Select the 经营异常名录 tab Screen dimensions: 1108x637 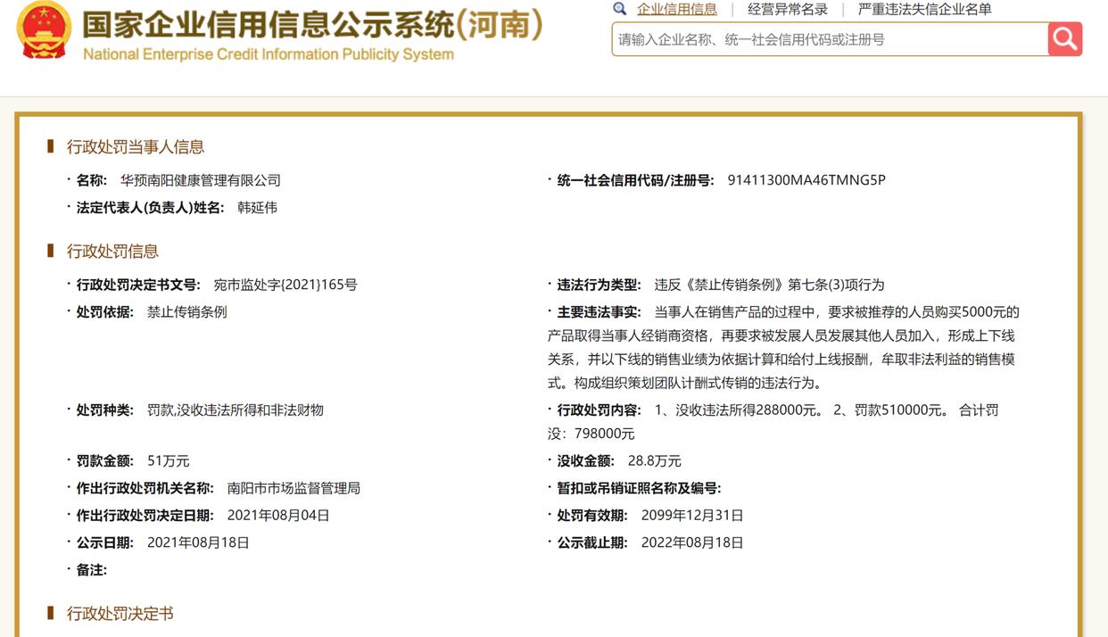pyautogui.click(x=788, y=9)
